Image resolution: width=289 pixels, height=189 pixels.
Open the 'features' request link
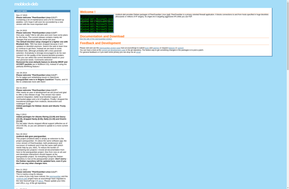[171, 48]
